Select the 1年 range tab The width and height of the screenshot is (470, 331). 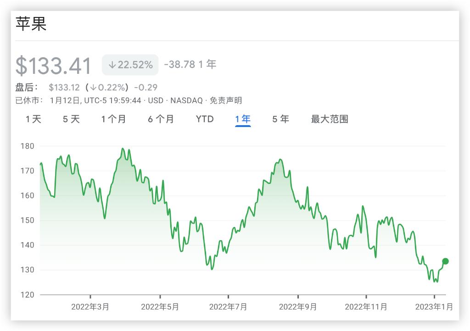pos(243,119)
